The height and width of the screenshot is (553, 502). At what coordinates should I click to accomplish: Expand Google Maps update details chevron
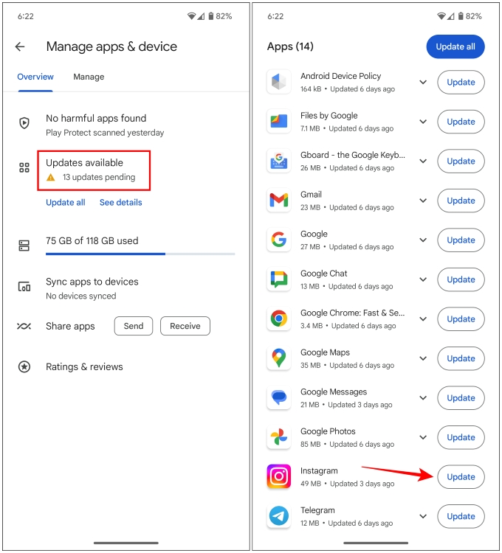click(x=423, y=358)
